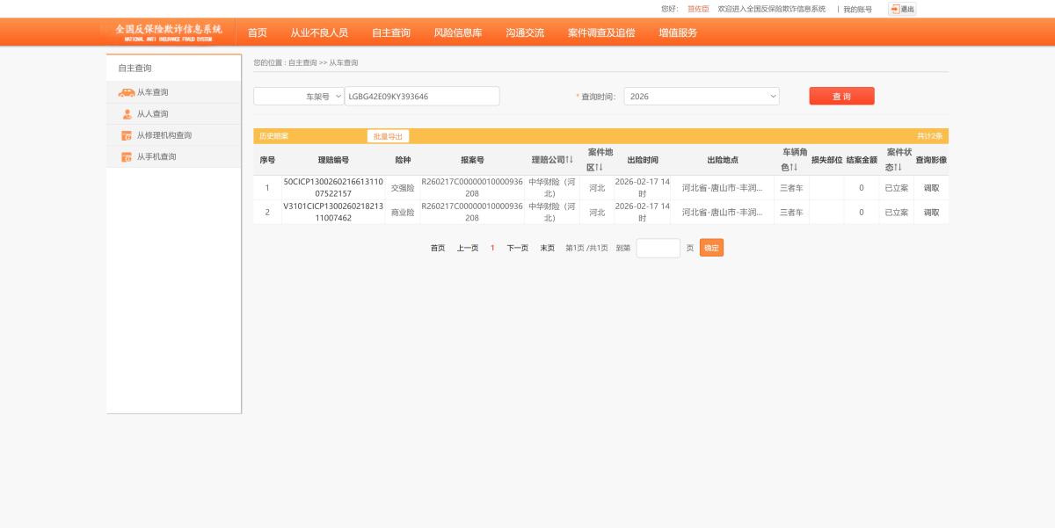Click the page number jump input box

(658, 249)
